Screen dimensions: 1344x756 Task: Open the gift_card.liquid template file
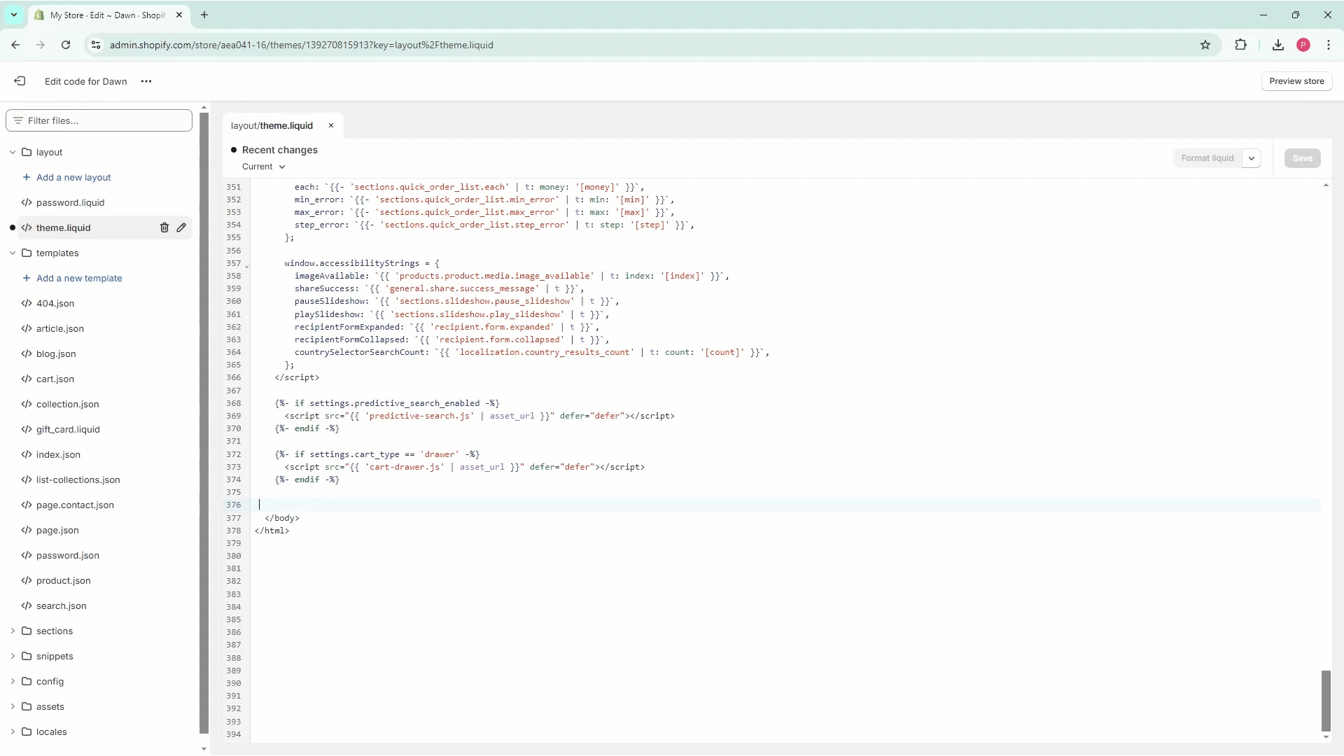68,430
